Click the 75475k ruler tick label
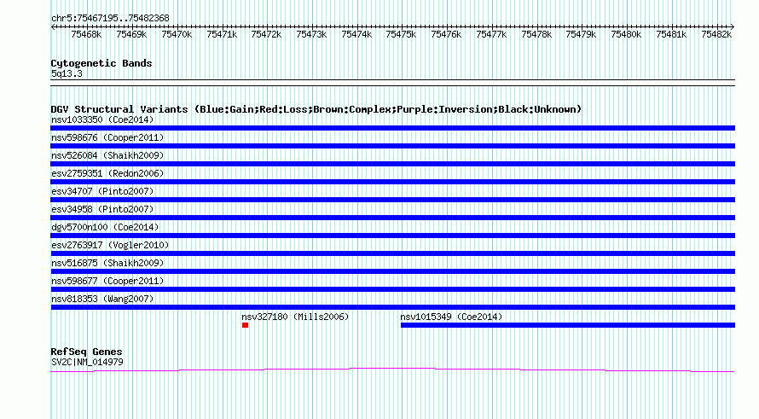759x419 pixels. point(402,34)
